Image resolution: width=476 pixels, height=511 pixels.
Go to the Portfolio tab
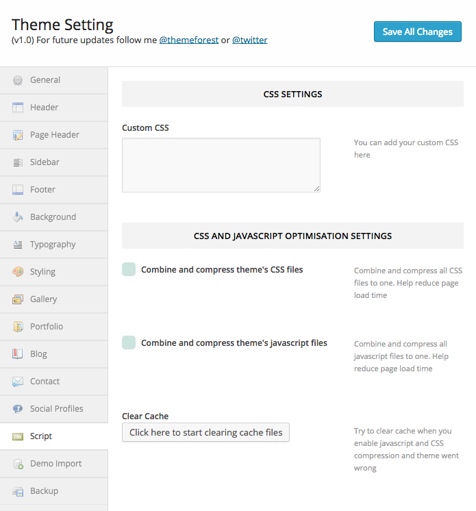(47, 327)
